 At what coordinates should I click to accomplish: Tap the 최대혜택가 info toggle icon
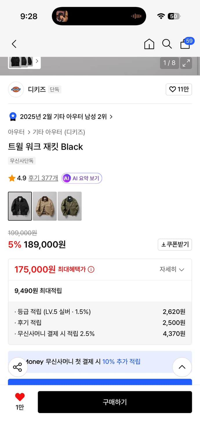click(x=91, y=269)
